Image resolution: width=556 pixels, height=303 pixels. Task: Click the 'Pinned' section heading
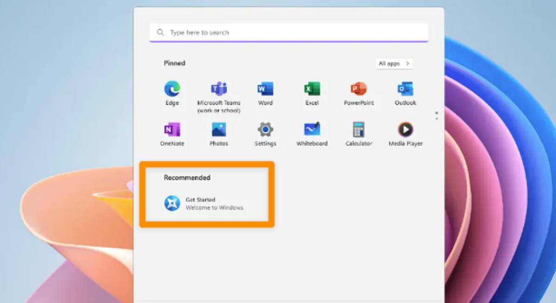[174, 63]
